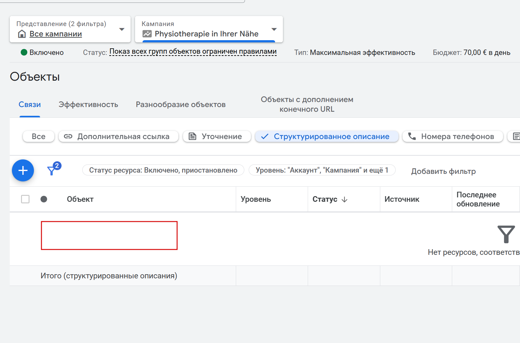
Task: Toggle the select-all checkbox in table header
Action: [x=25, y=199]
